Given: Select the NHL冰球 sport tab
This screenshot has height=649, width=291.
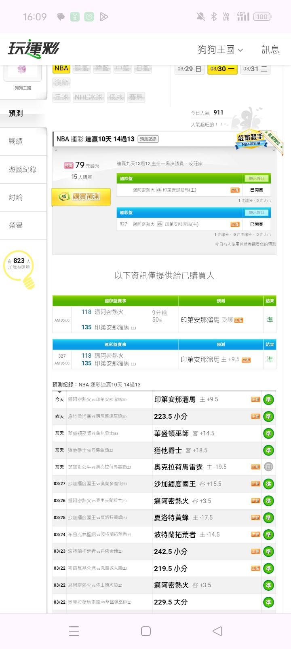Looking at the screenshot, I should point(89,97).
